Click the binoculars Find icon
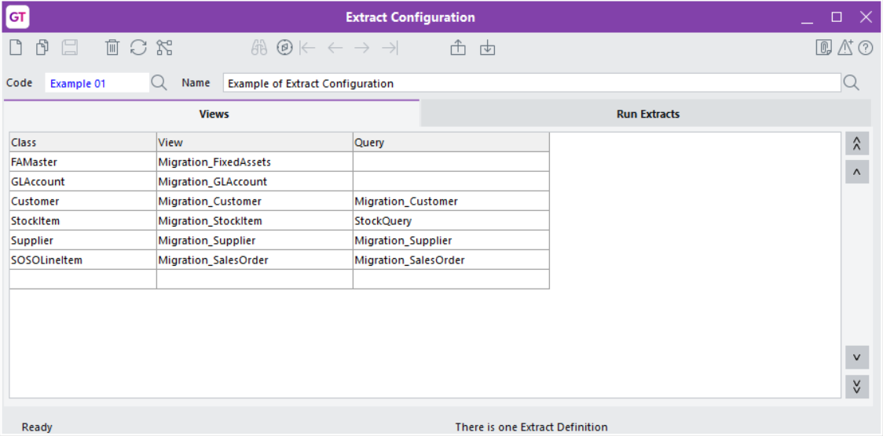Screen dimensions: 883x436 (258, 48)
